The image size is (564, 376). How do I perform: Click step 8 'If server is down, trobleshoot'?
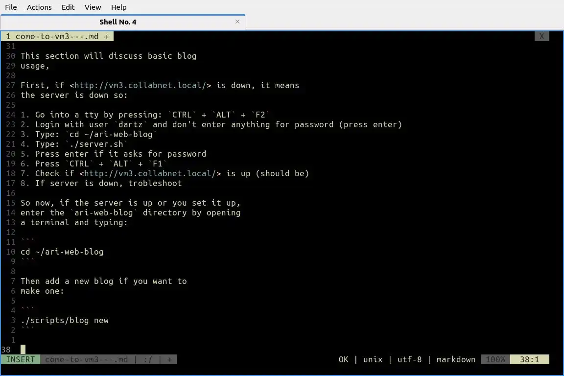101,183
